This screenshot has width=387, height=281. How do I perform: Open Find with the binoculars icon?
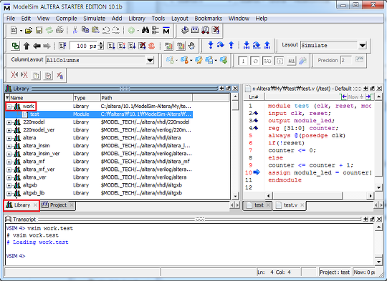click(145, 30)
